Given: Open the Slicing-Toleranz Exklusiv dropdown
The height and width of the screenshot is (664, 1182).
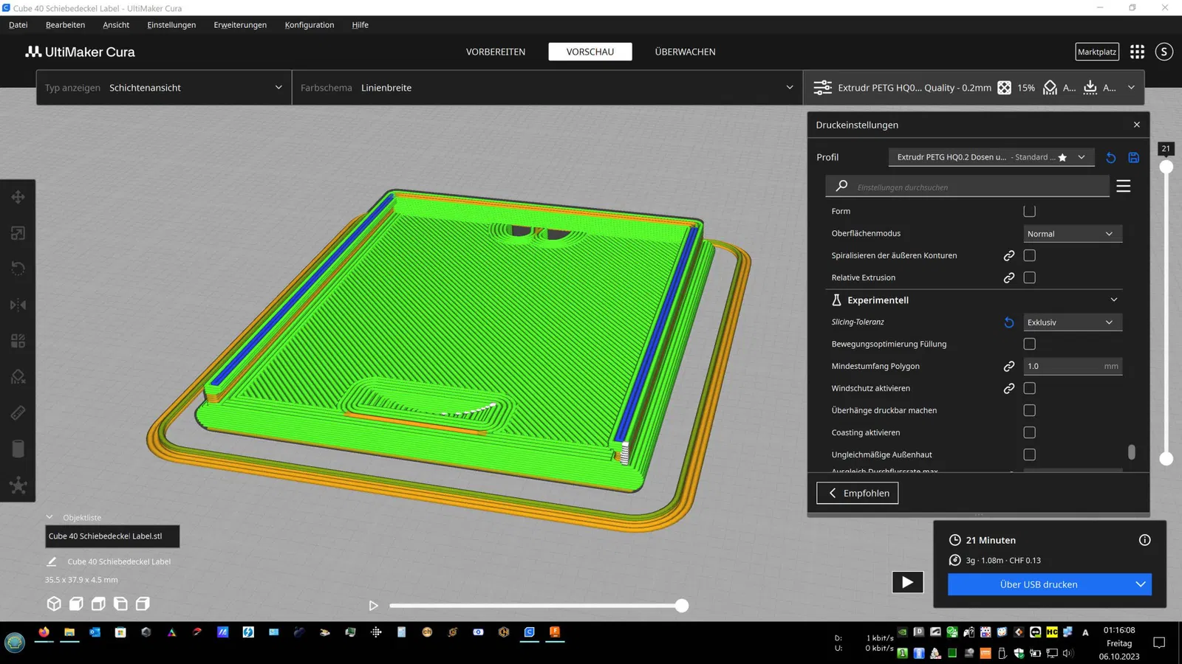Looking at the screenshot, I should pyautogui.click(x=1073, y=322).
